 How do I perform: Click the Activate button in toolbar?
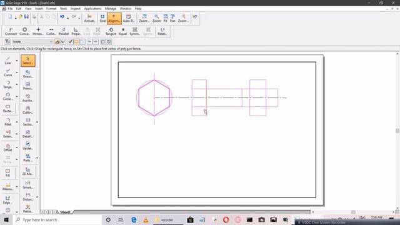point(89,18)
